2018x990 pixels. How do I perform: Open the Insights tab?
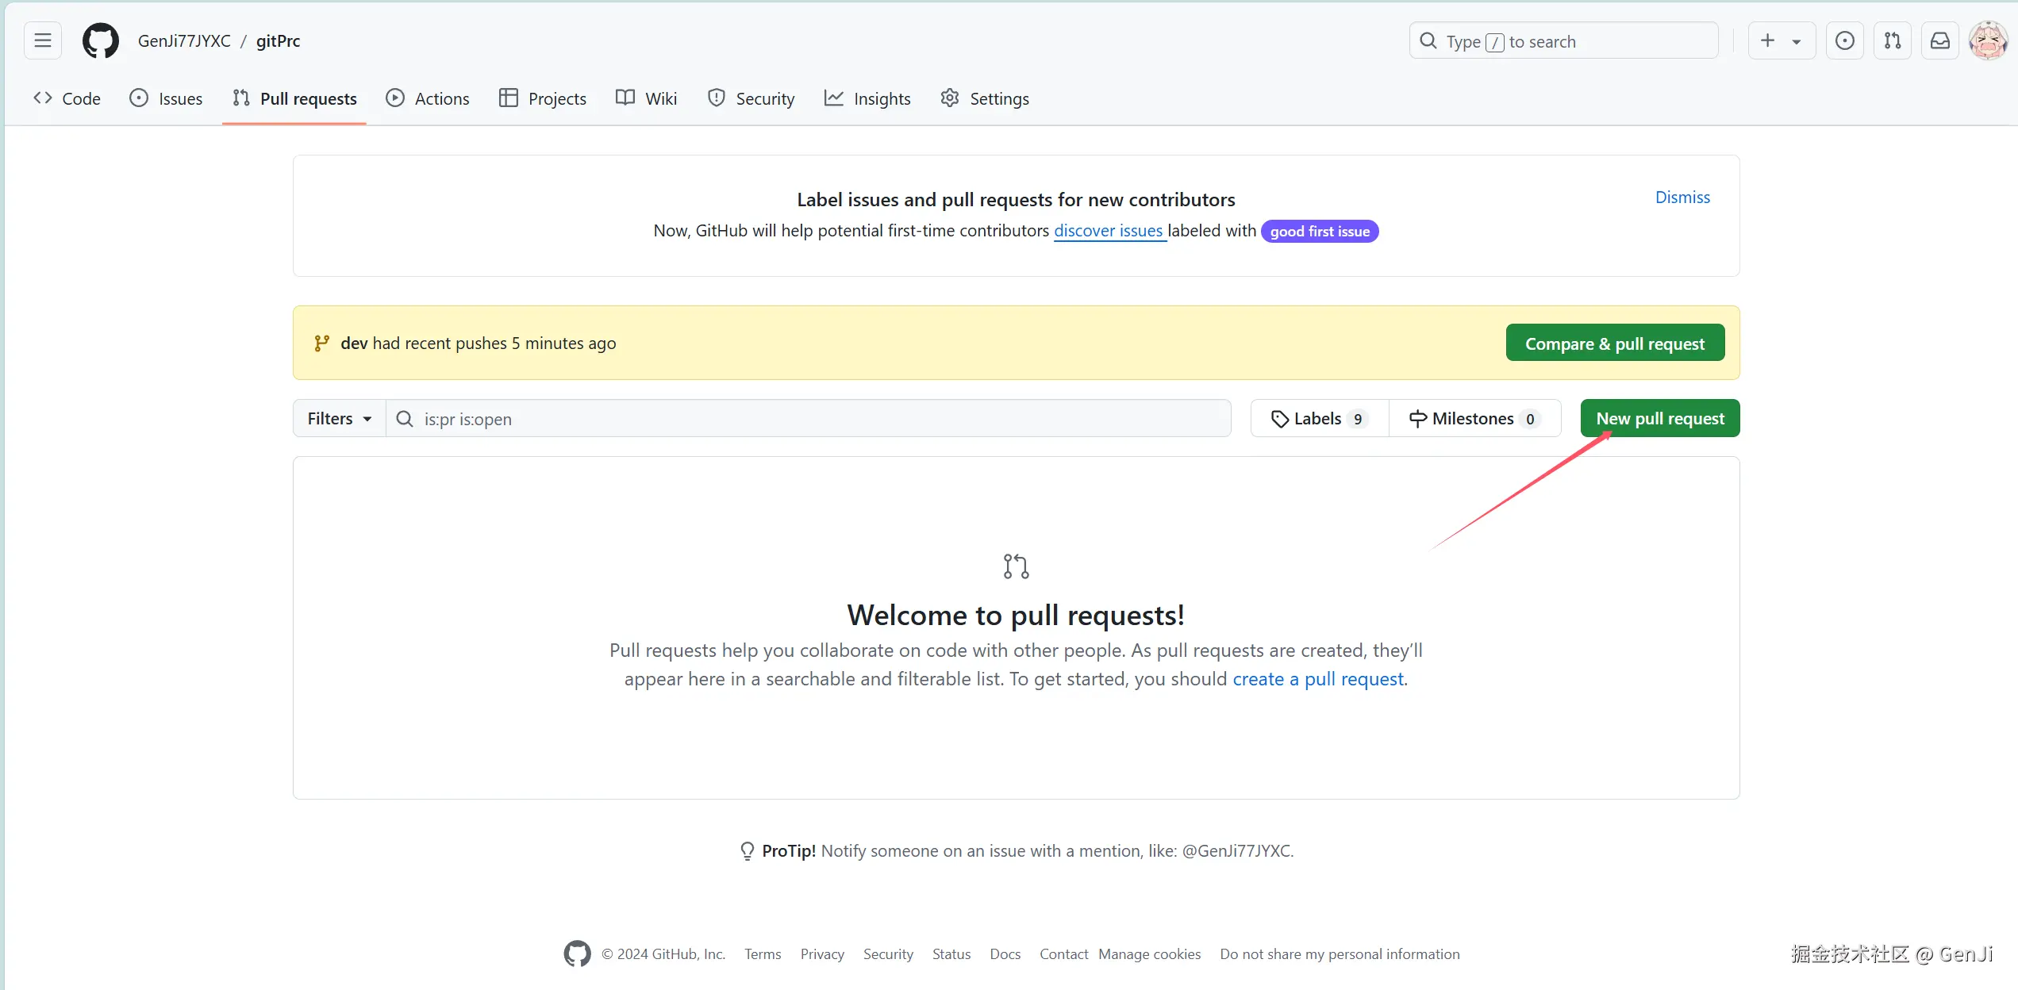(x=867, y=98)
